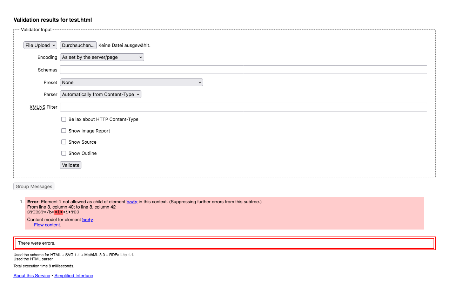
Task: Click the Durchsuchen file browse button
Action: (x=78, y=45)
